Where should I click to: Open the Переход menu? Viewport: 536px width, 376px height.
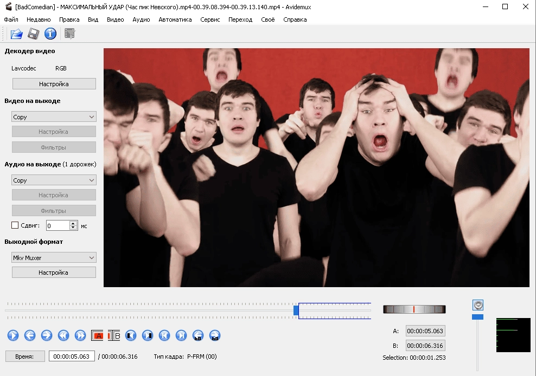(240, 20)
